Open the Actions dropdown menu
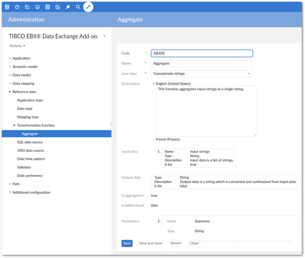305x258 pixels. (x=17, y=46)
